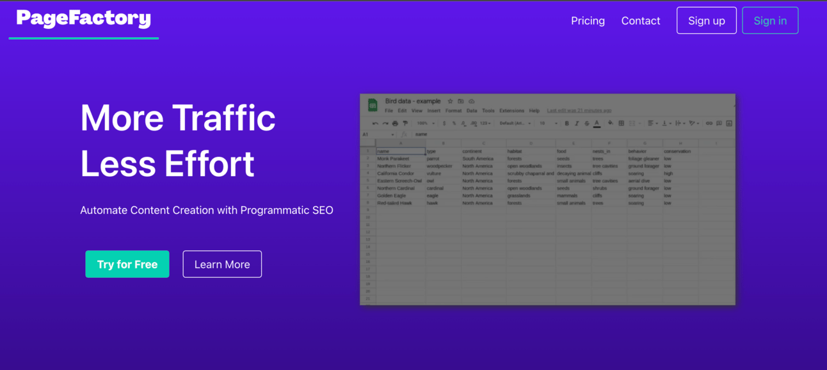Open the File menu in Sheets
The image size is (827, 370).
[389, 111]
